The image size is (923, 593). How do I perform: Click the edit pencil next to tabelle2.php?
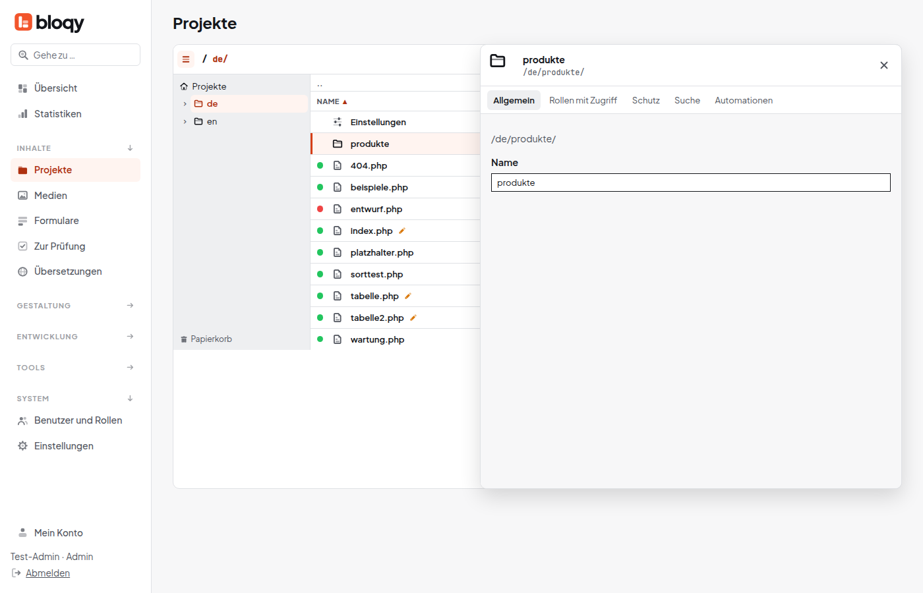[x=413, y=318]
